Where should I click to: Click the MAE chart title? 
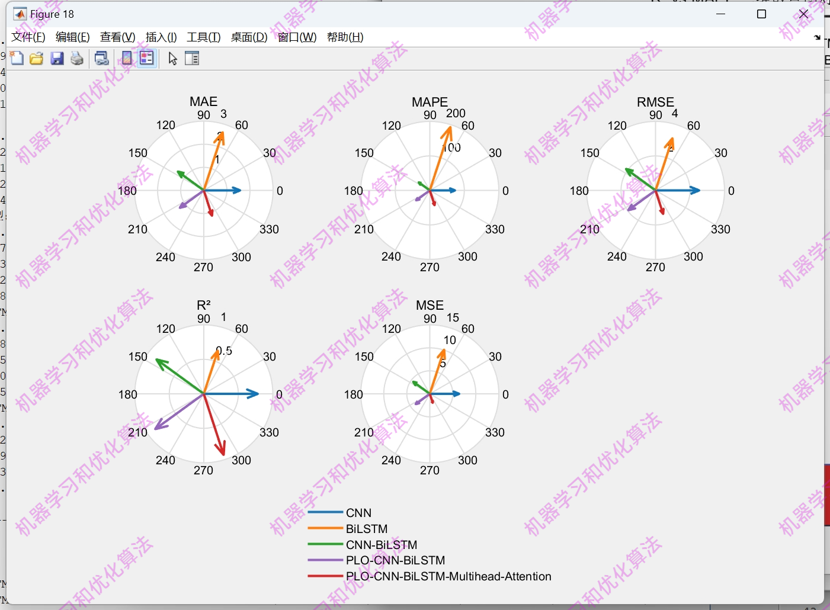point(204,102)
